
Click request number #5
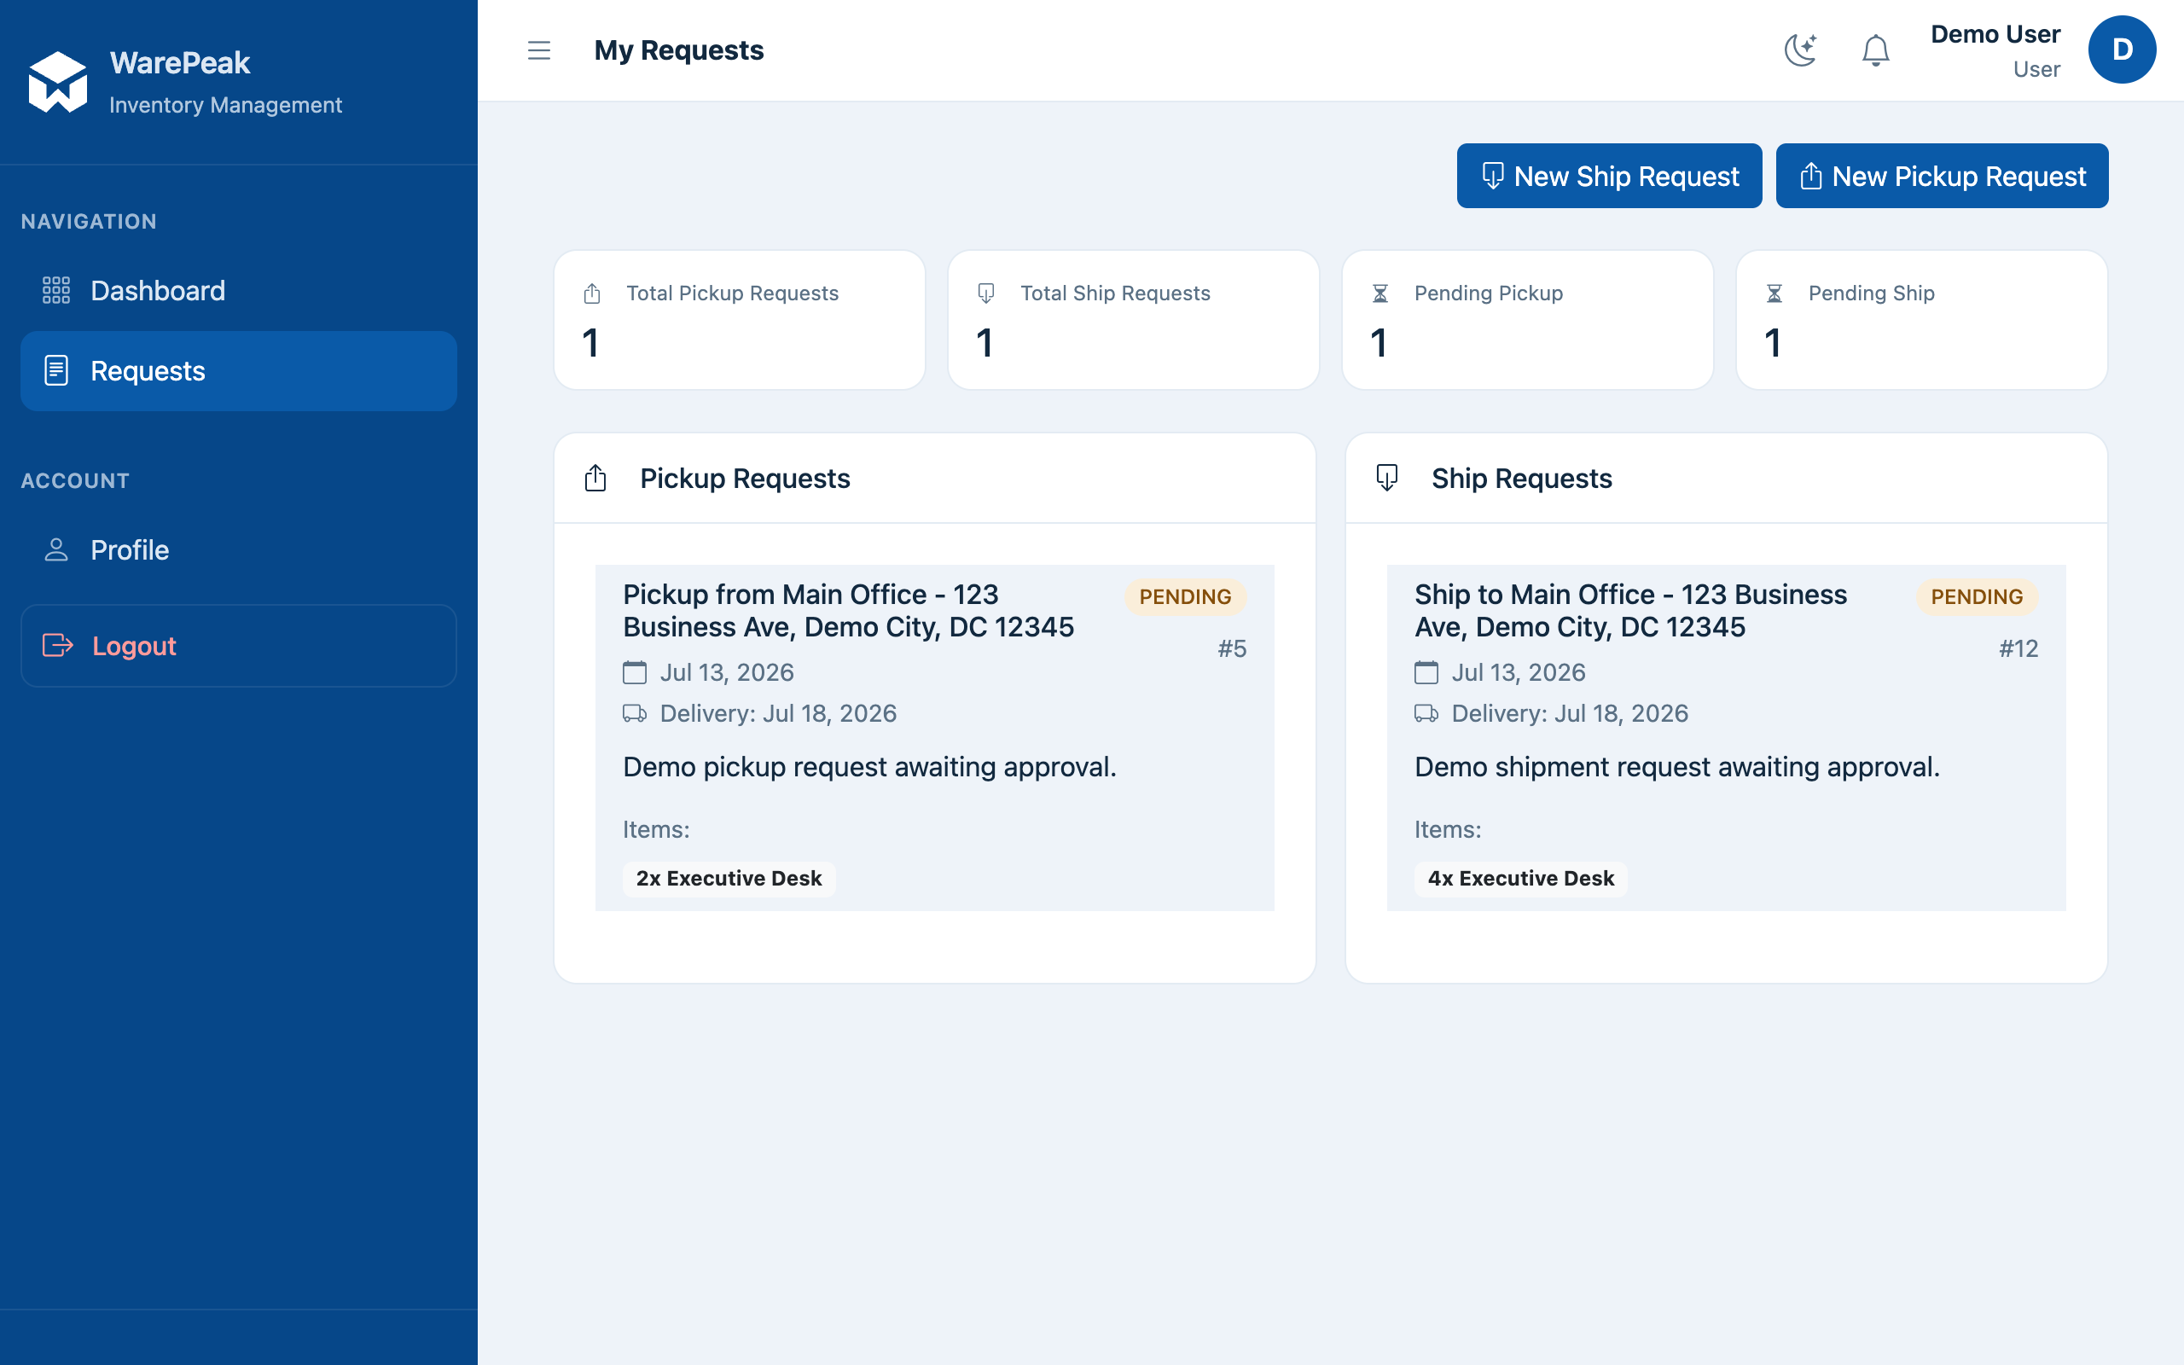(x=1232, y=648)
